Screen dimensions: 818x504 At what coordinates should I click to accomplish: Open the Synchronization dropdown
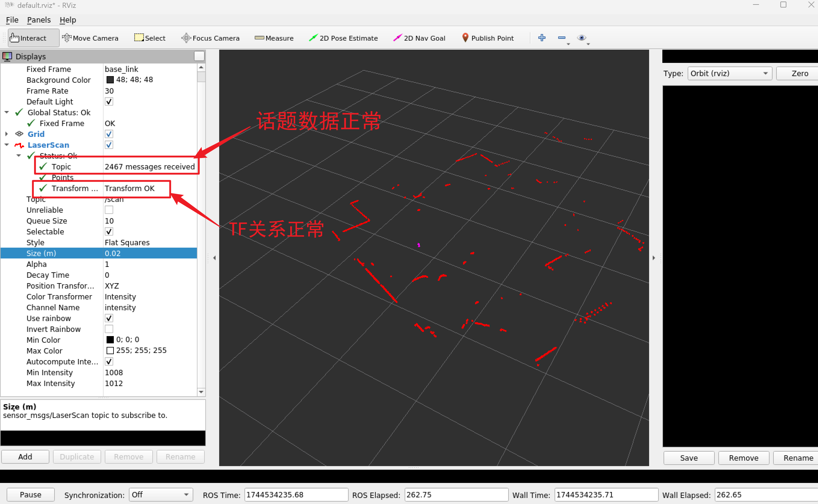160,495
